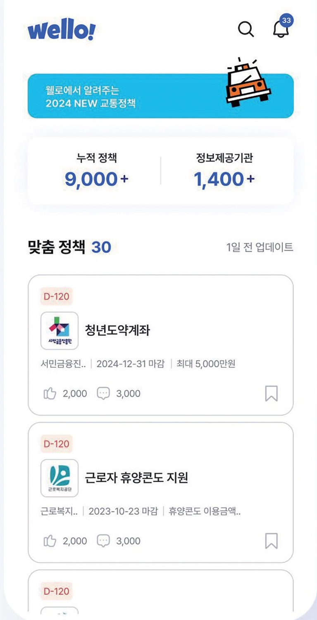Tap the 1일 전 업데이트 text
This screenshot has width=317, height=620.
click(260, 247)
